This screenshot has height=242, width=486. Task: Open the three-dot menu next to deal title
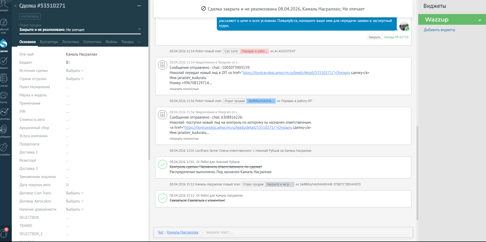tap(139, 6)
